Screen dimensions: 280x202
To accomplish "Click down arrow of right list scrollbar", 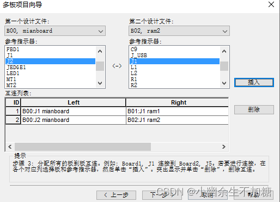I will [224, 83].
